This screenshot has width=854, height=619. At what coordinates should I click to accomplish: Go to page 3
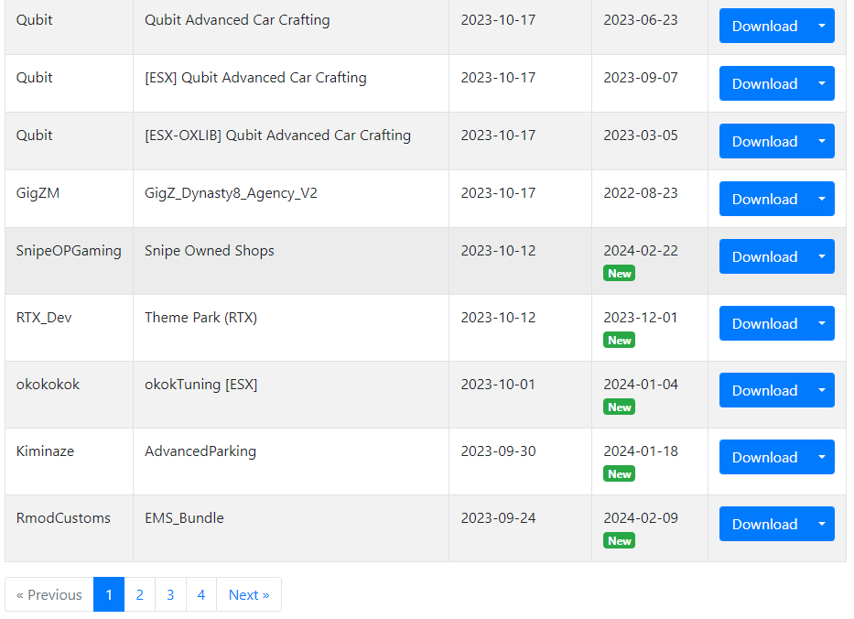tap(170, 594)
